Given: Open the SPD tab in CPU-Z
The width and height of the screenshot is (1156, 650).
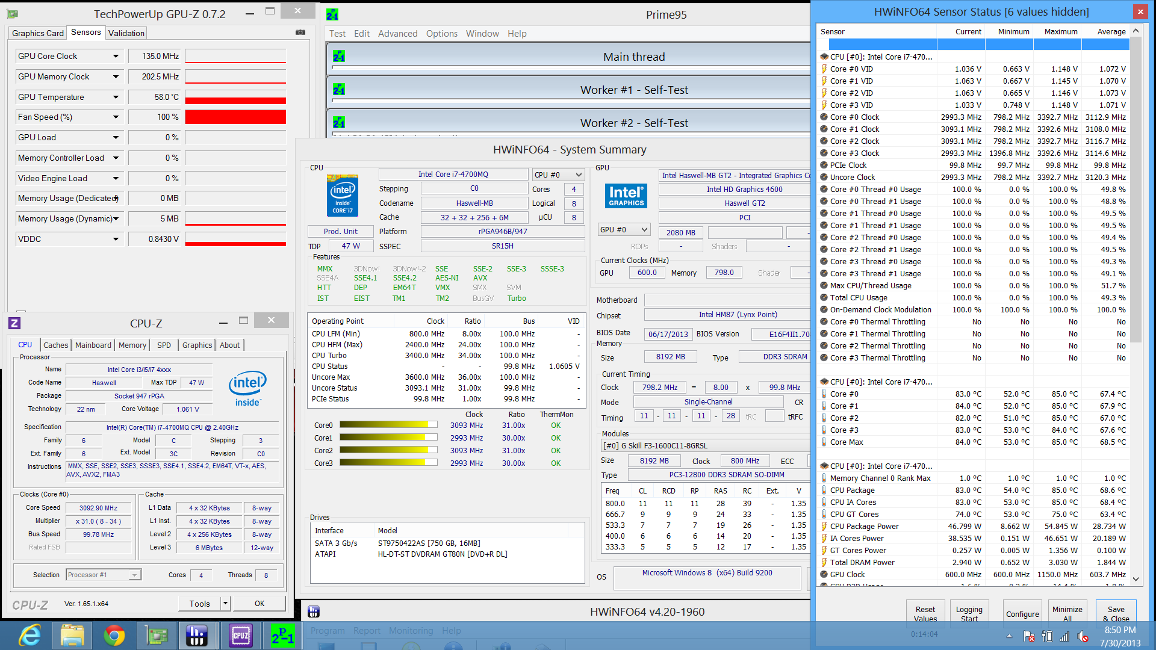Looking at the screenshot, I should [x=164, y=345].
